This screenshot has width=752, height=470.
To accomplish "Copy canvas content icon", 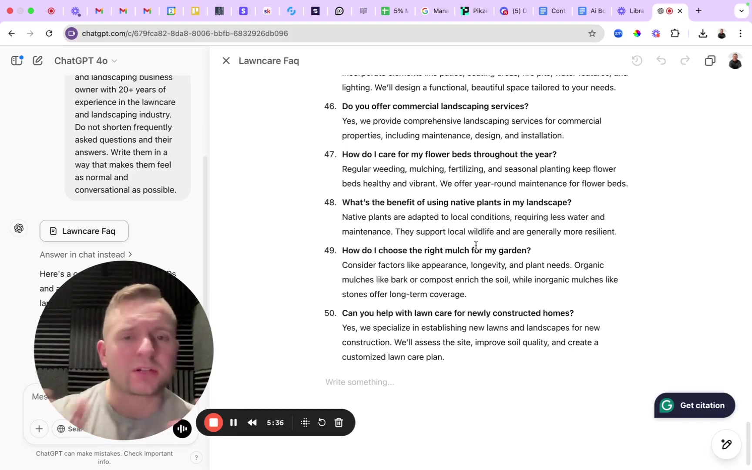I will 710,60.
